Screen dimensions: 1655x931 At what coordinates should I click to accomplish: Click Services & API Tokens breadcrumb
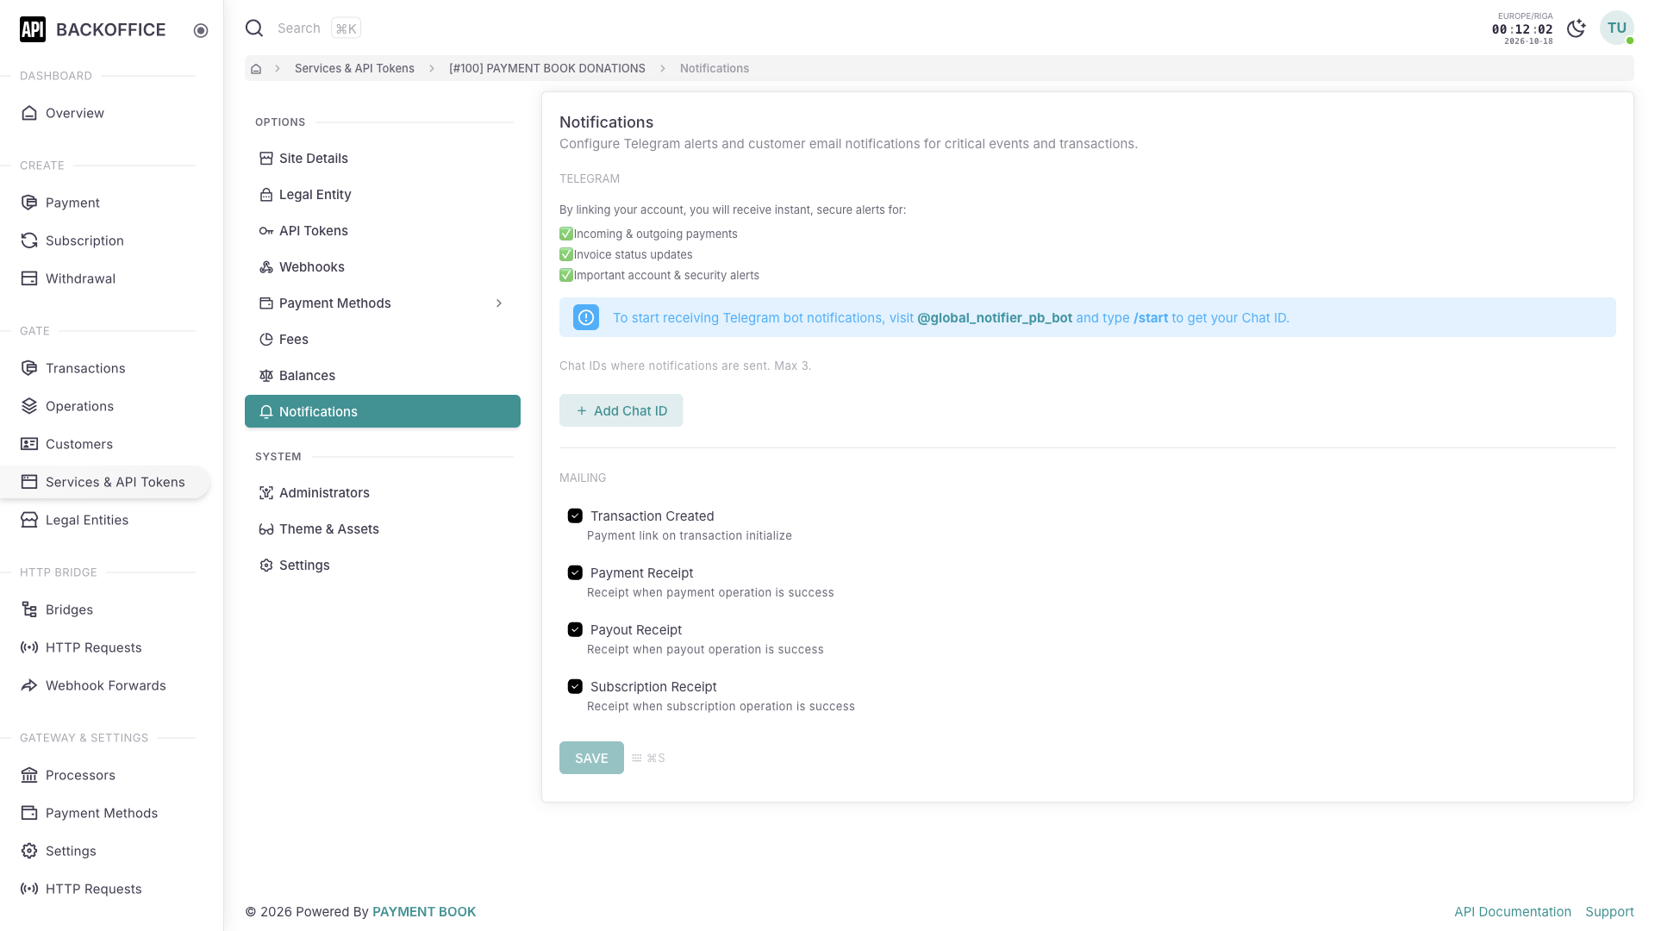[x=354, y=68]
